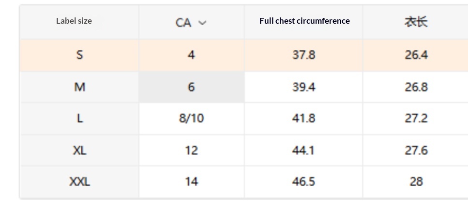Select the S size row label

pyautogui.click(x=79, y=55)
